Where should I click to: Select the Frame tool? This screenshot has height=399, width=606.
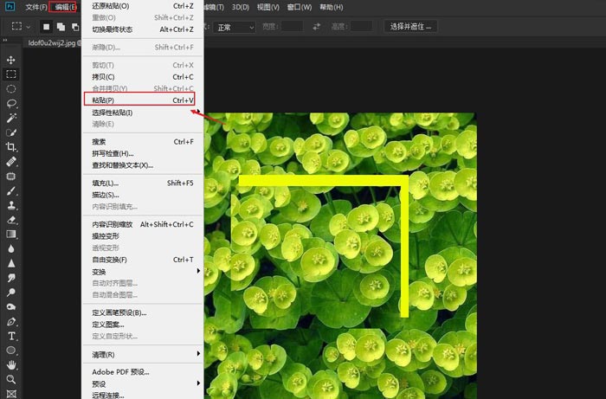(x=10, y=394)
